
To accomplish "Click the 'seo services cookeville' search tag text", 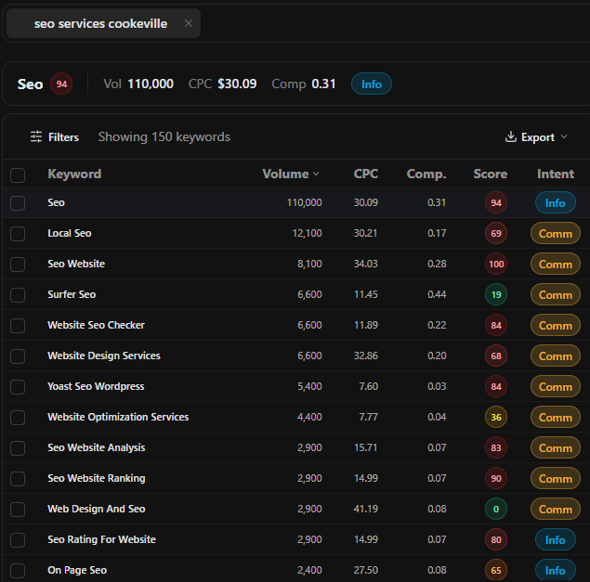I will click(100, 24).
